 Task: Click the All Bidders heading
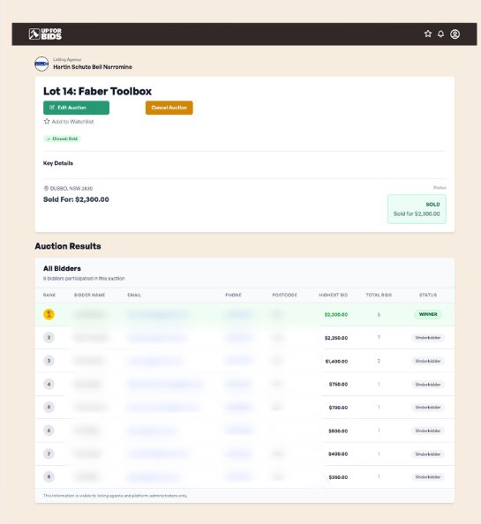click(x=62, y=269)
